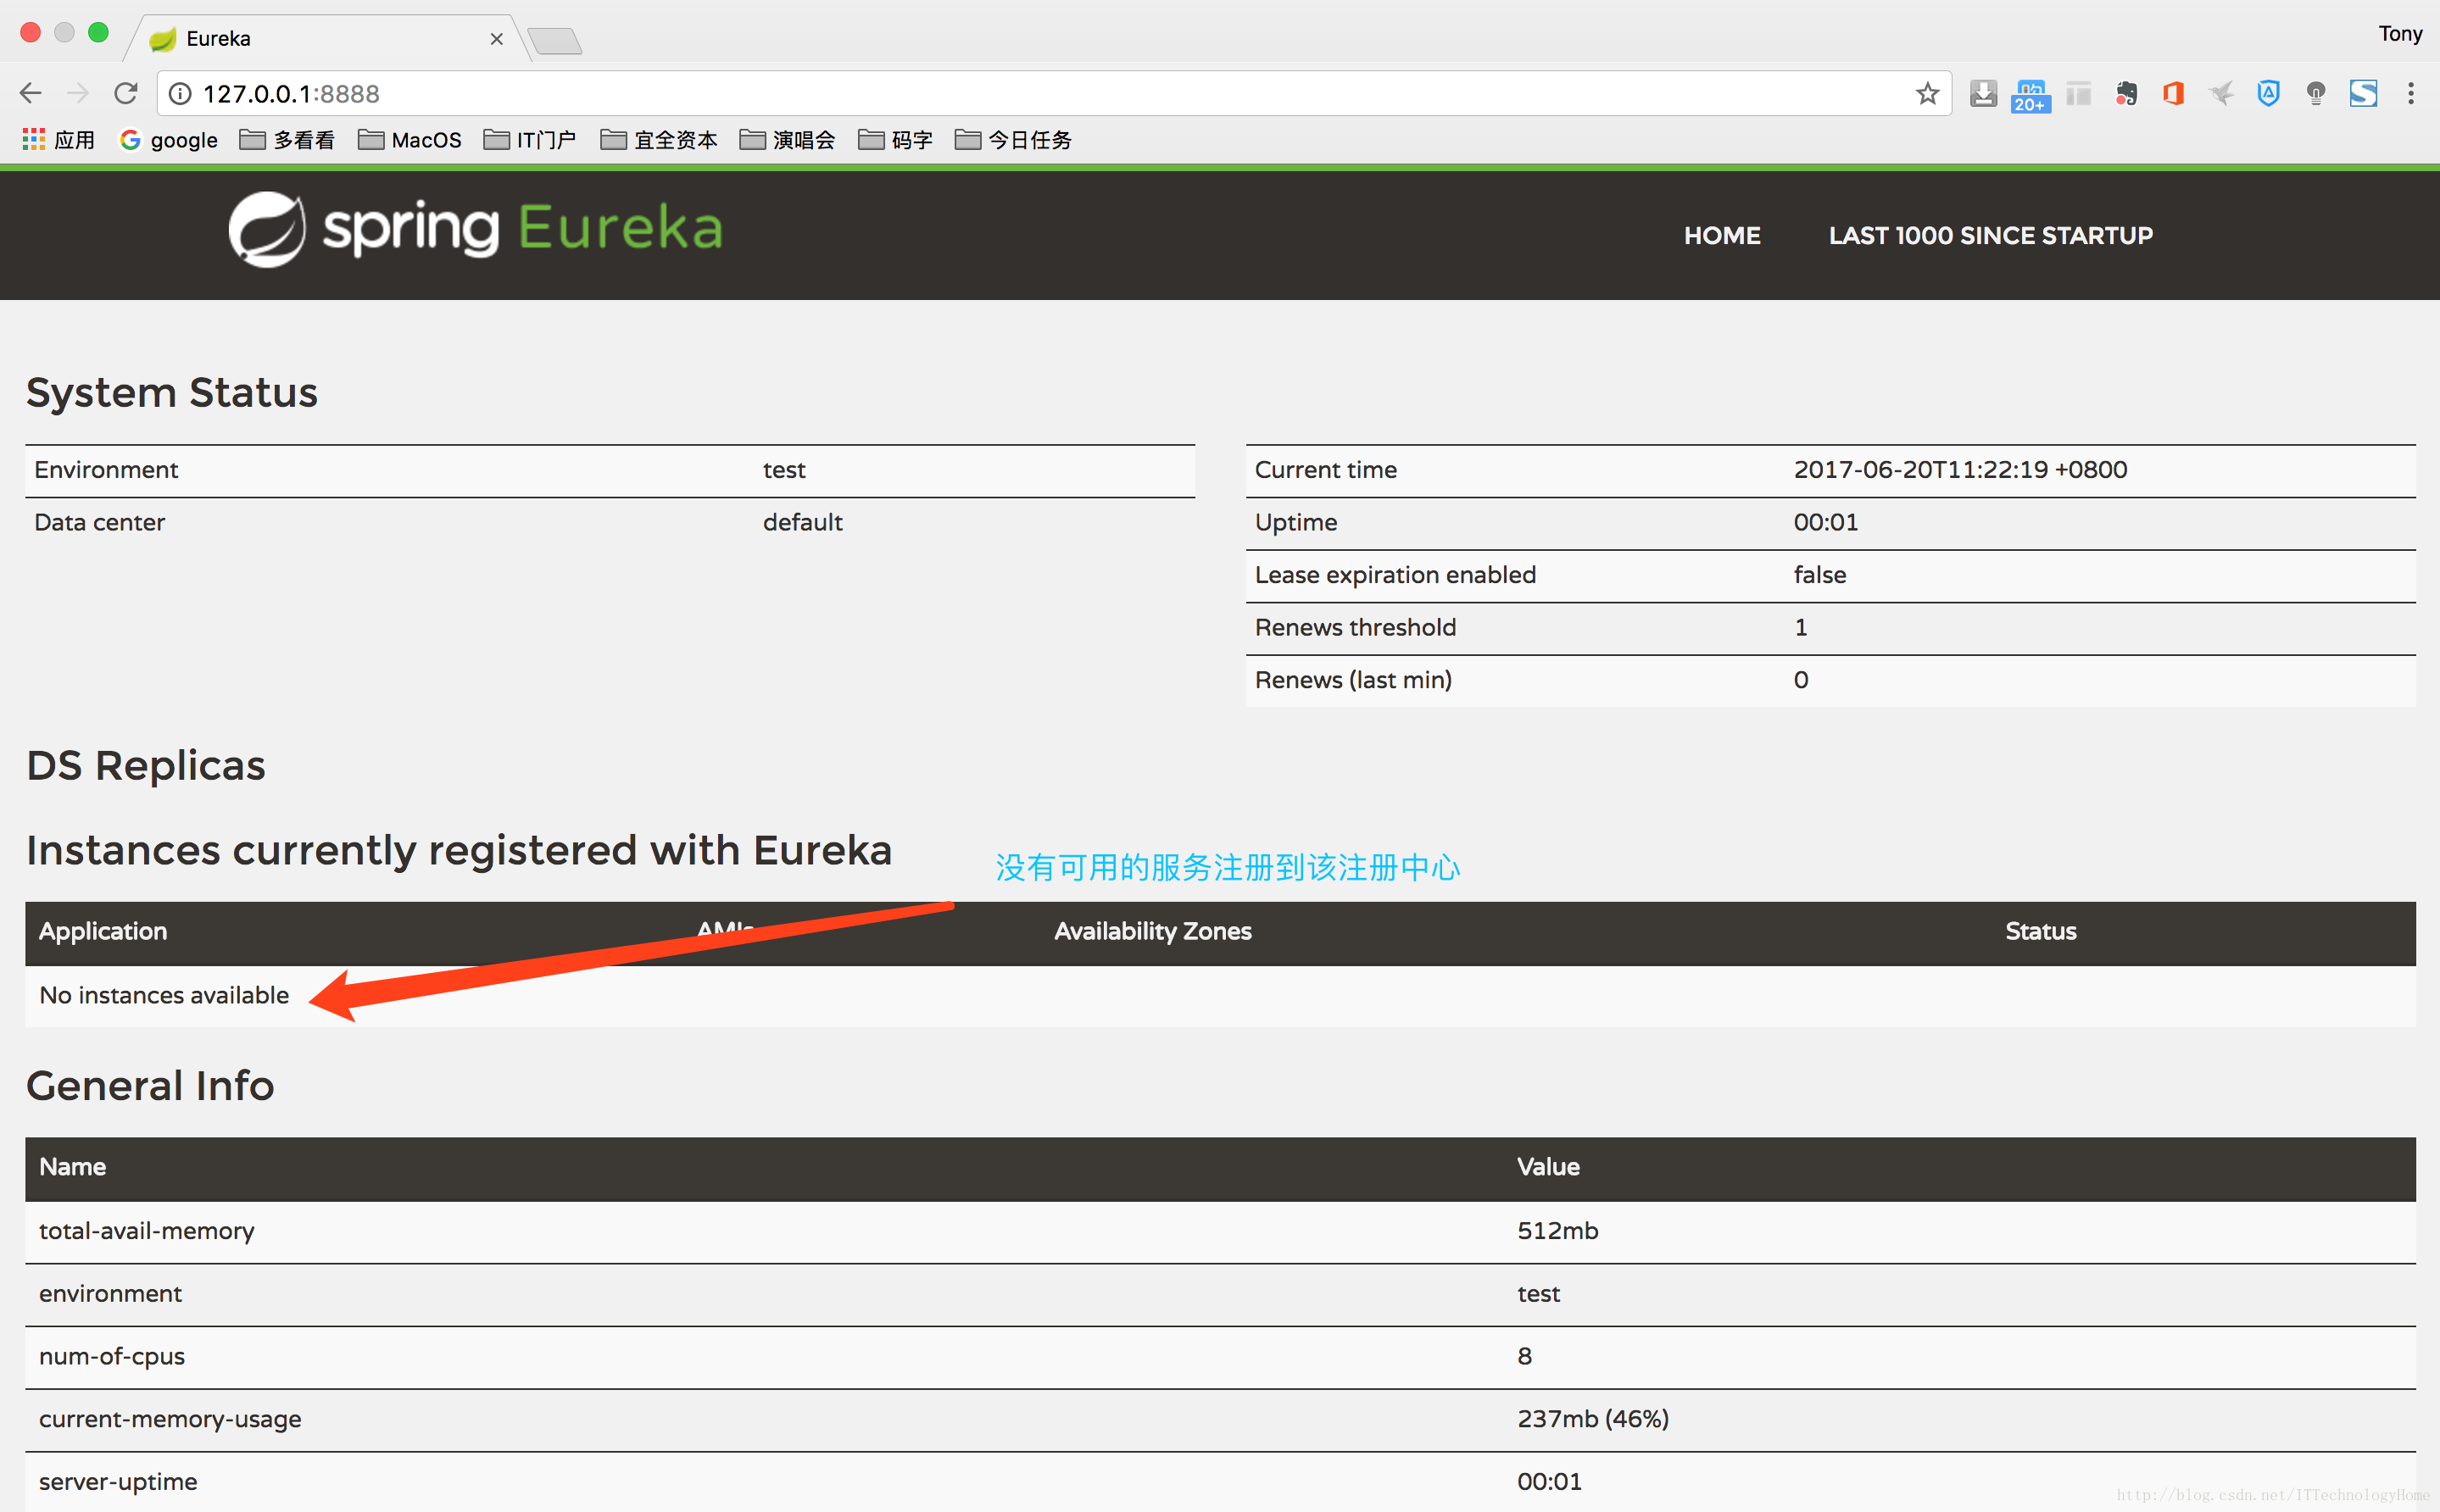Click the General Info heading
This screenshot has width=2440, height=1512.
(150, 1086)
